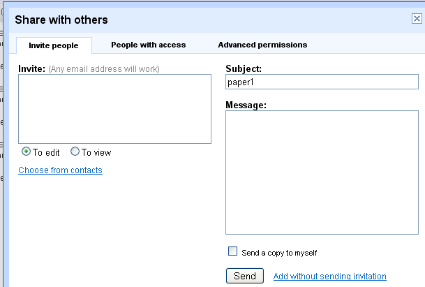425x287 pixels.
Task: Open the Advanced permissions tab
Action: click(x=262, y=45)
